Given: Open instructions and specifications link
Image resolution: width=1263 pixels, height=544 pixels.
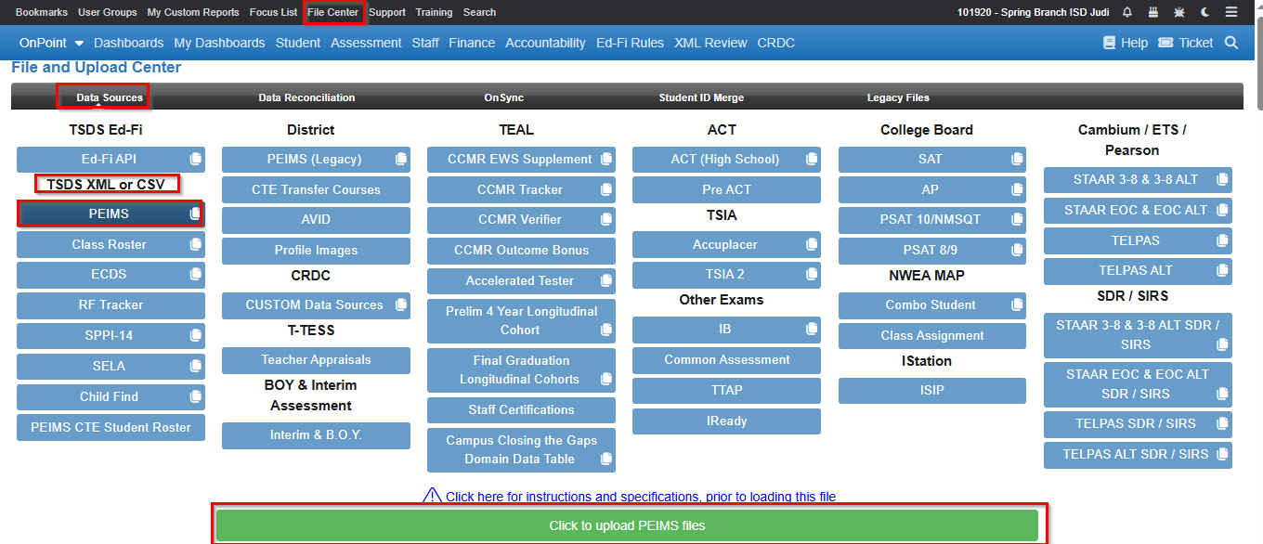Looking at the screenshot, I should [641, 497].
